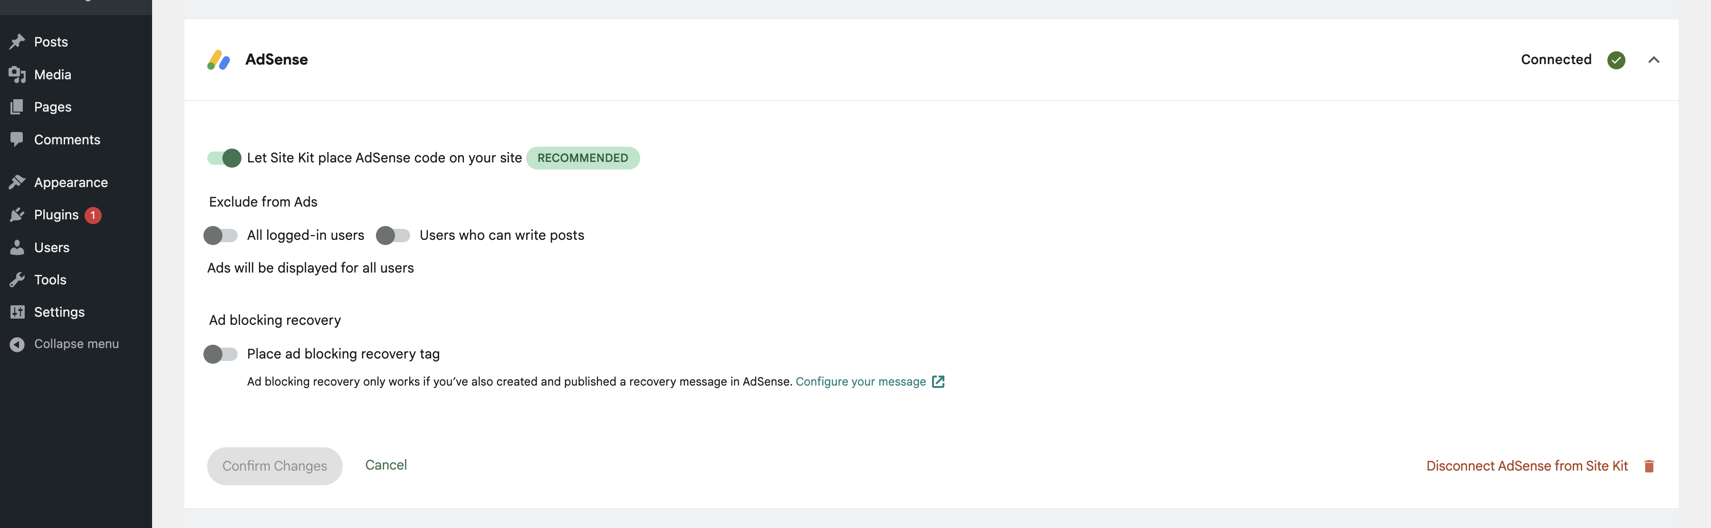
Task: Click the Plugins plug icon
Action: (x=17, y=214)
